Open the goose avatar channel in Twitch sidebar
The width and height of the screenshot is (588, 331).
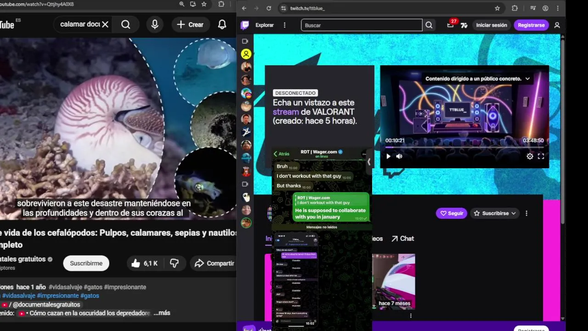pyautogui.click(x=246, y=197)
